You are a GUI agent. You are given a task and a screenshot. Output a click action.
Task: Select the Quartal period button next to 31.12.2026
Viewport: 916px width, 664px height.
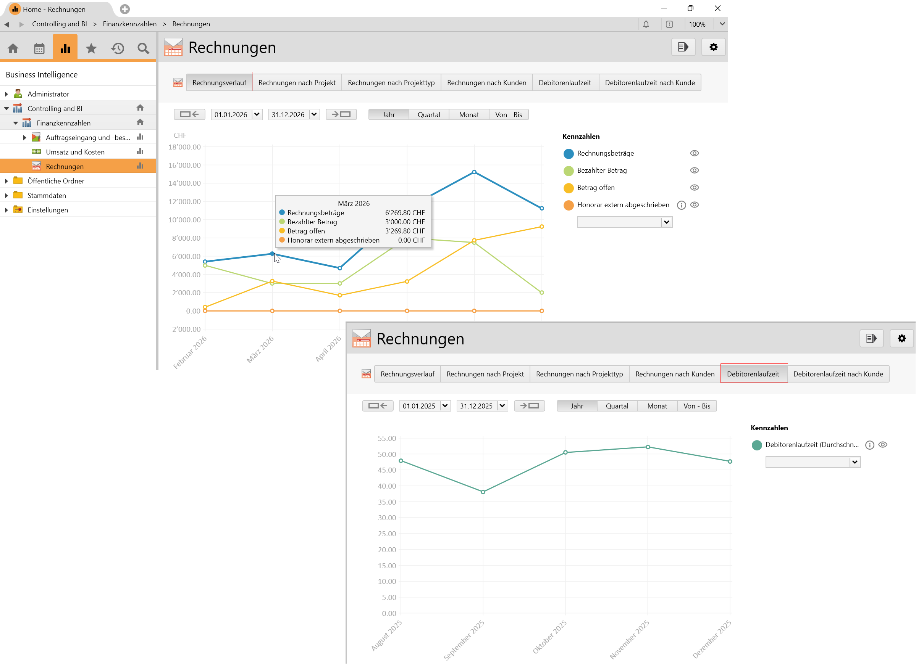click(428, 114)
